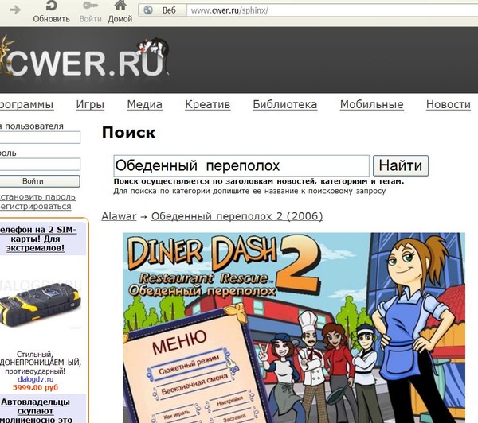Open the Программы menu section
The image size is (478, 423).
coord(26,104)
